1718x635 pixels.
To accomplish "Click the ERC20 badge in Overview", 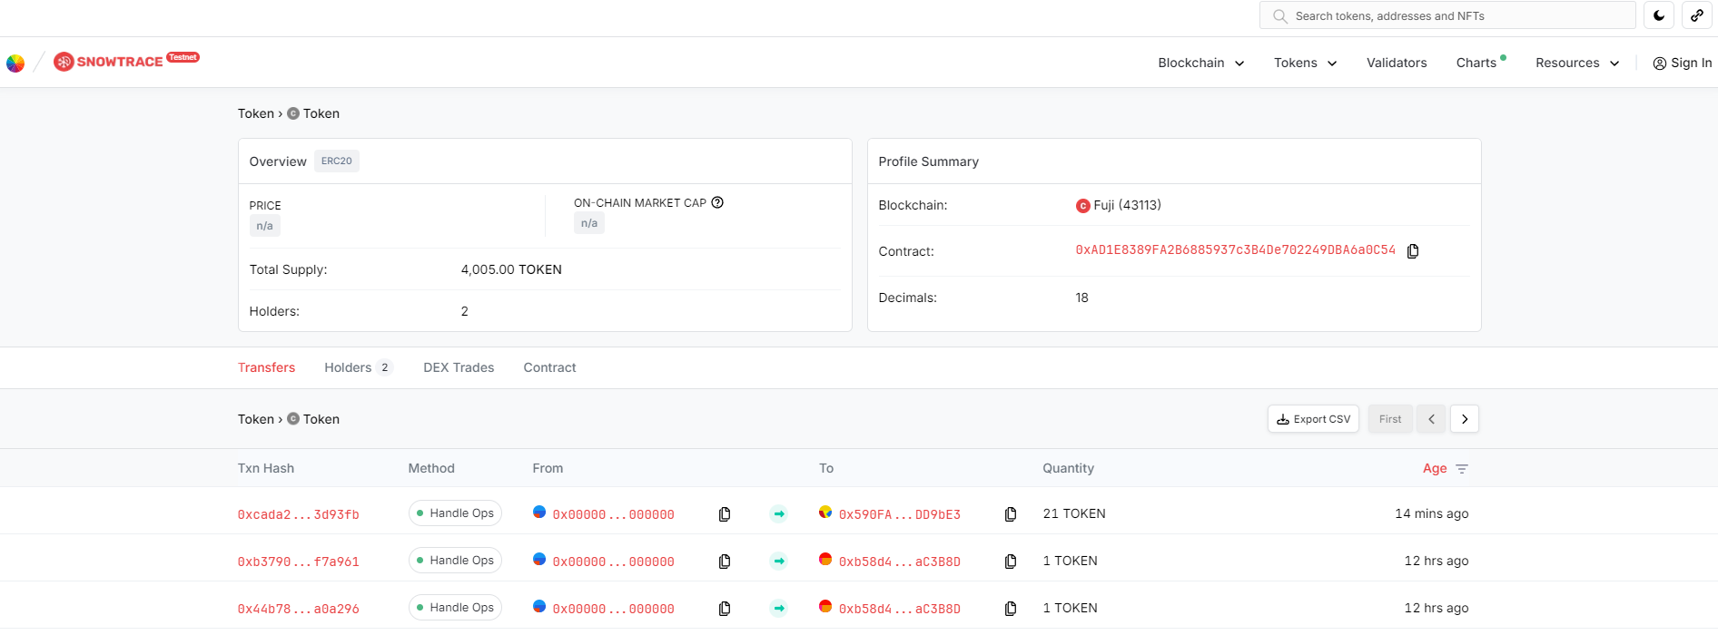I will (337, 161).
